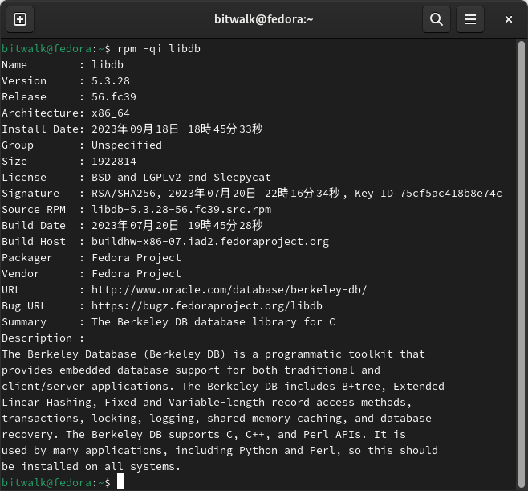Select the Group value Unspecified
The image size is (528, 491).
click(127, 145)
